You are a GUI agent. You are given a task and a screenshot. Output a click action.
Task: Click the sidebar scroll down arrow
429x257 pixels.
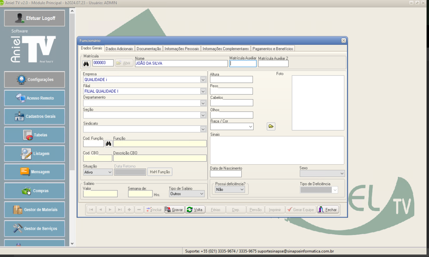(x=72, y=243)
